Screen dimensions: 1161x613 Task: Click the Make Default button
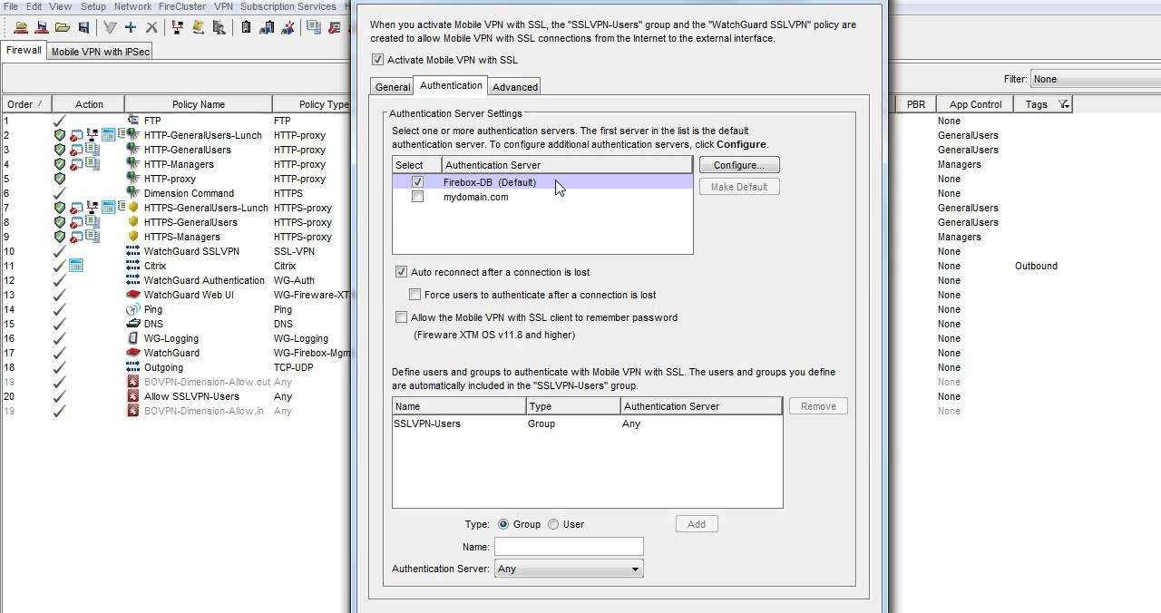(x=739, y=187)
